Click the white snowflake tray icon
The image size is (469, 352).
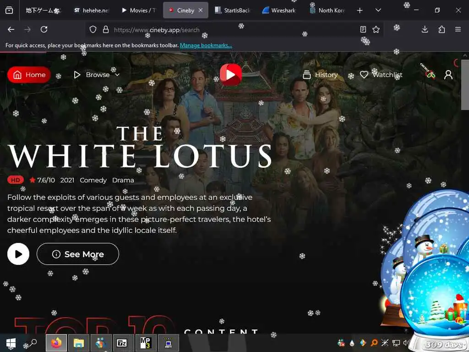tap(385, 343)
